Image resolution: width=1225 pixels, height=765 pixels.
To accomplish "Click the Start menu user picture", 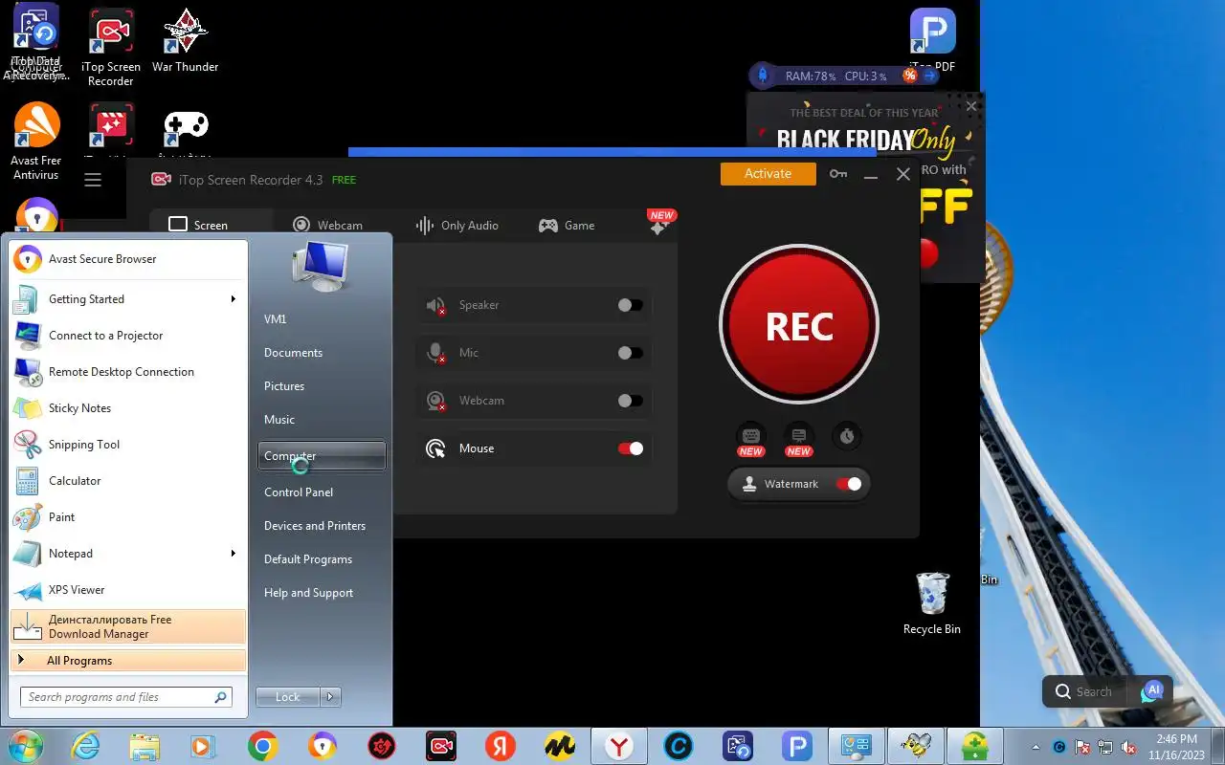I will (321, 267).
